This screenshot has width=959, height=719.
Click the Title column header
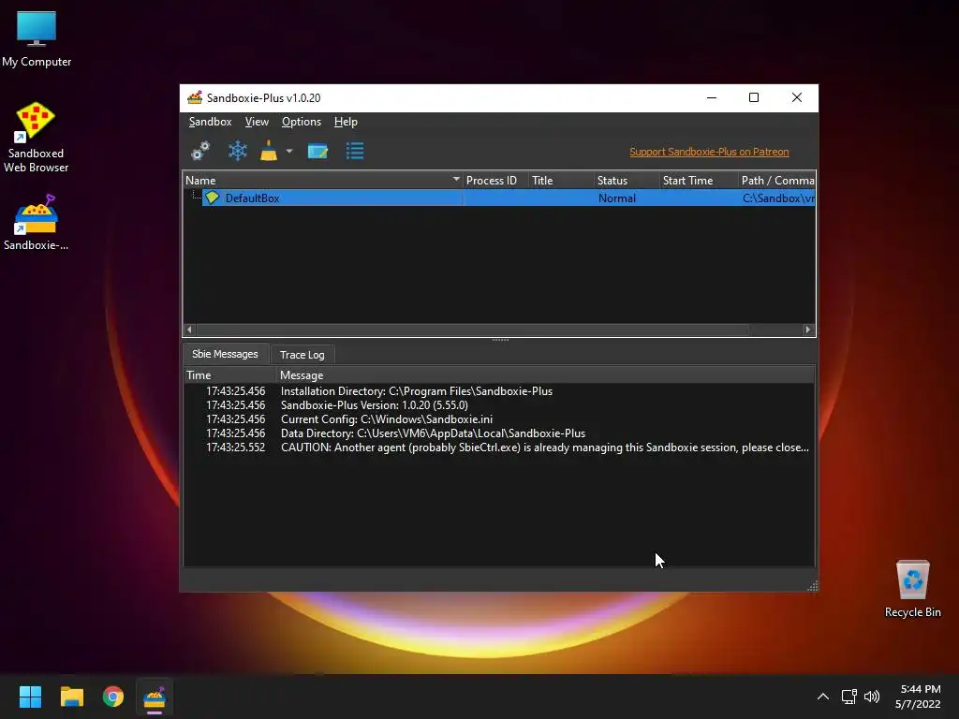(561, 181)
